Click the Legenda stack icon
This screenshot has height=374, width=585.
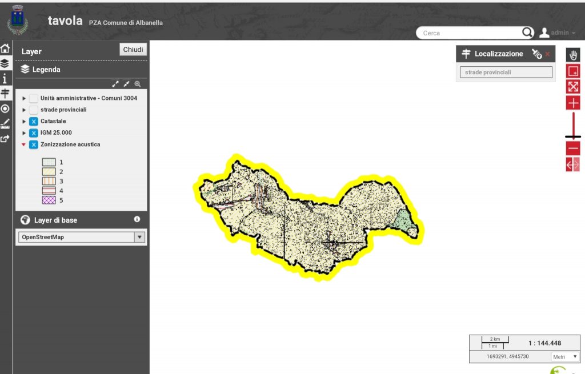[x=25, y=69]
